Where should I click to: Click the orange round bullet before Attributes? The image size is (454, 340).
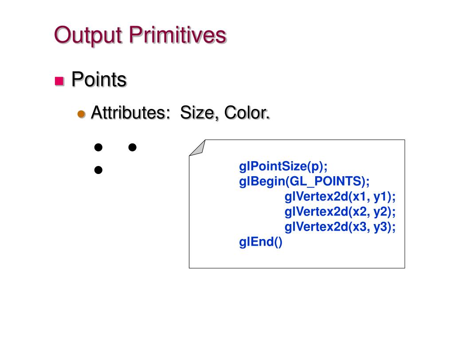82,114
